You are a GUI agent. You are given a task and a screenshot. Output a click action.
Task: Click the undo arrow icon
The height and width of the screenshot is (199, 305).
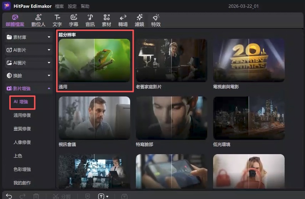[9, 196]
